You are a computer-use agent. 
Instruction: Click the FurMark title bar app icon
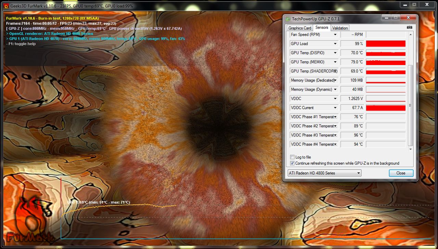pyautogui.click(x=6, y=6)
